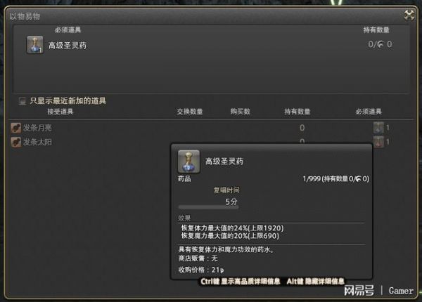The image size is (422, 302).
Task: Click the 接受道具 column header
Action: pyautogui.click(x=60, y=112)
